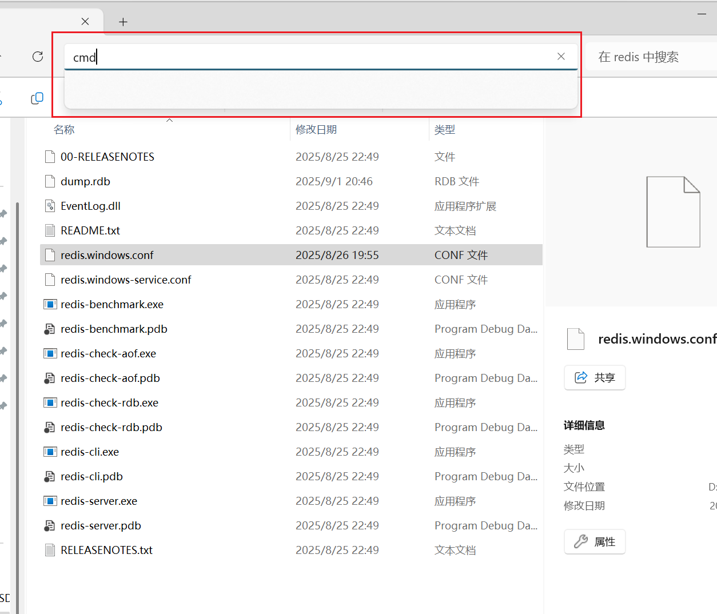Sort files by the 名称 column header
The width and height of the screenshot is (717, 614).
64,130
